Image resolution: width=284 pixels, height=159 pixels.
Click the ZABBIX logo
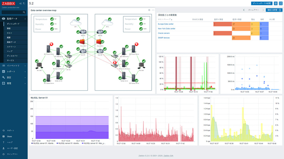pos(9,4)
